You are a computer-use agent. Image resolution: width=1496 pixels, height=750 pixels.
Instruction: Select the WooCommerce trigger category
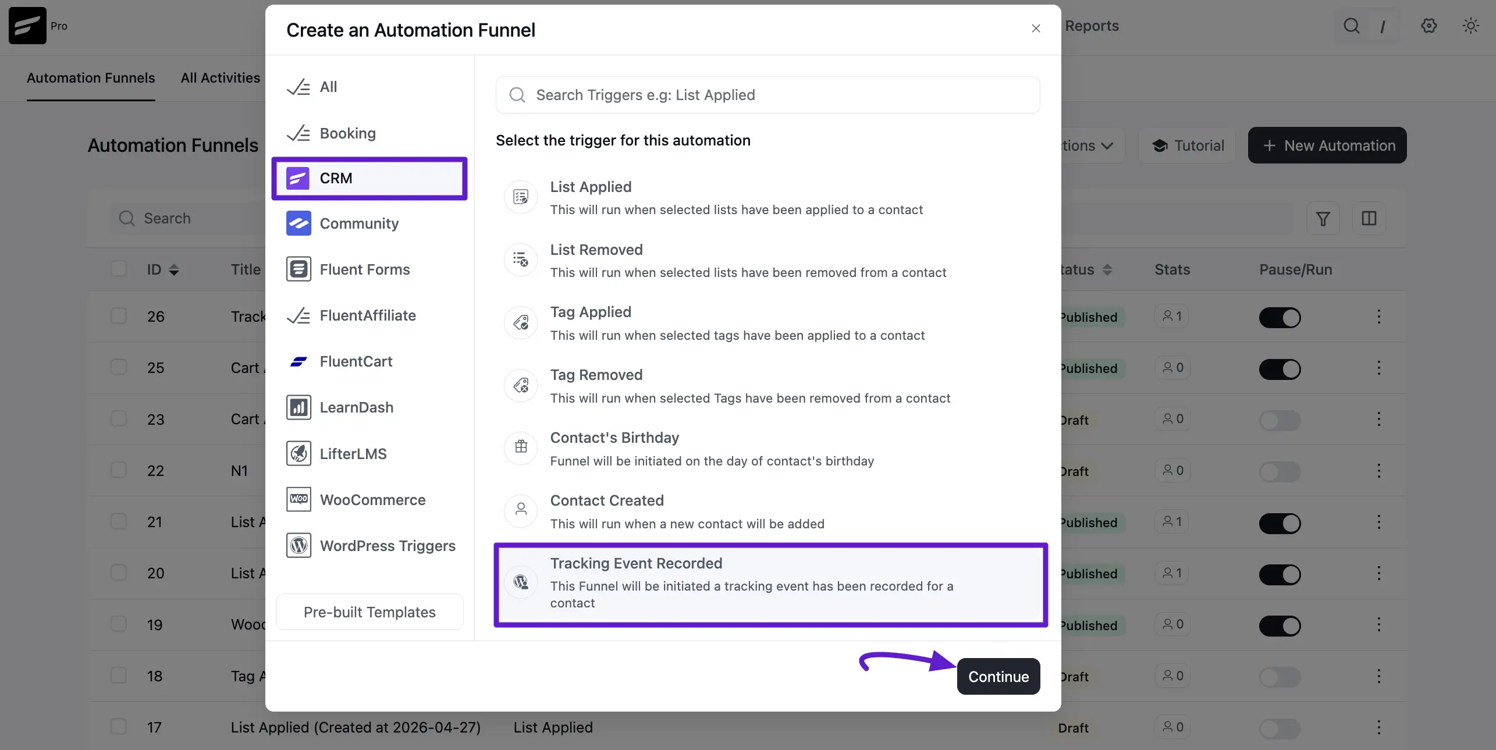[369, 499]
